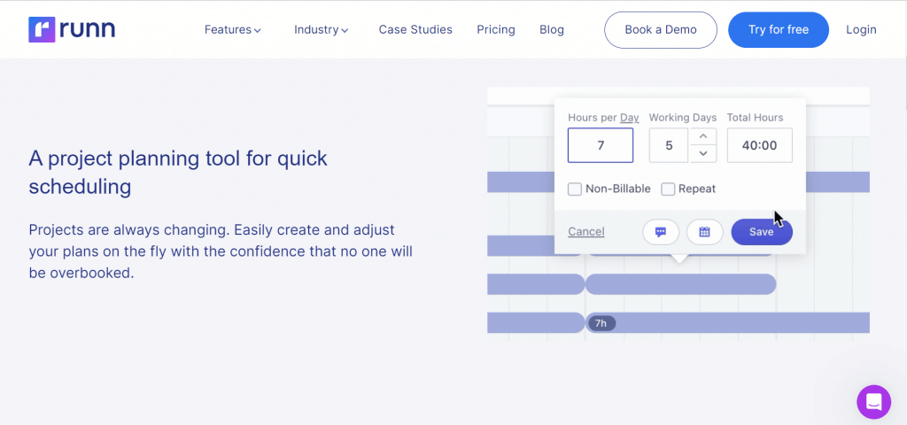Open the Case Studies page
Image resolution: width=907 pixels, height=425 pixels.
pos(415,29)
